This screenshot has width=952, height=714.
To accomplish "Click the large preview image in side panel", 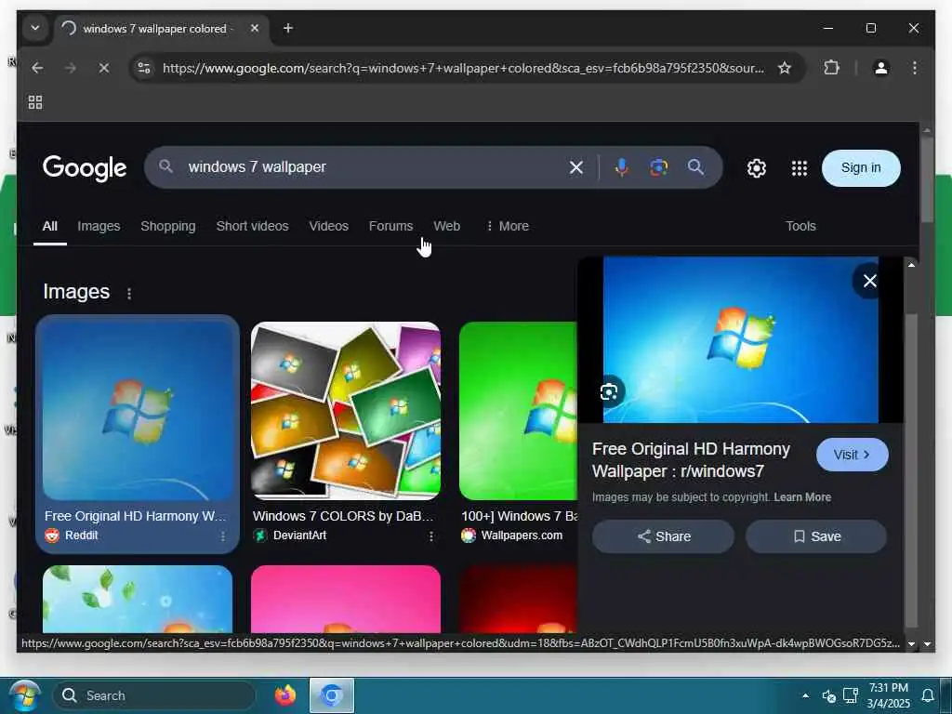I will click(x=740, y=340).
